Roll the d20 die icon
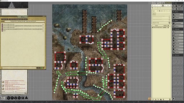 [x=8, y=98]
